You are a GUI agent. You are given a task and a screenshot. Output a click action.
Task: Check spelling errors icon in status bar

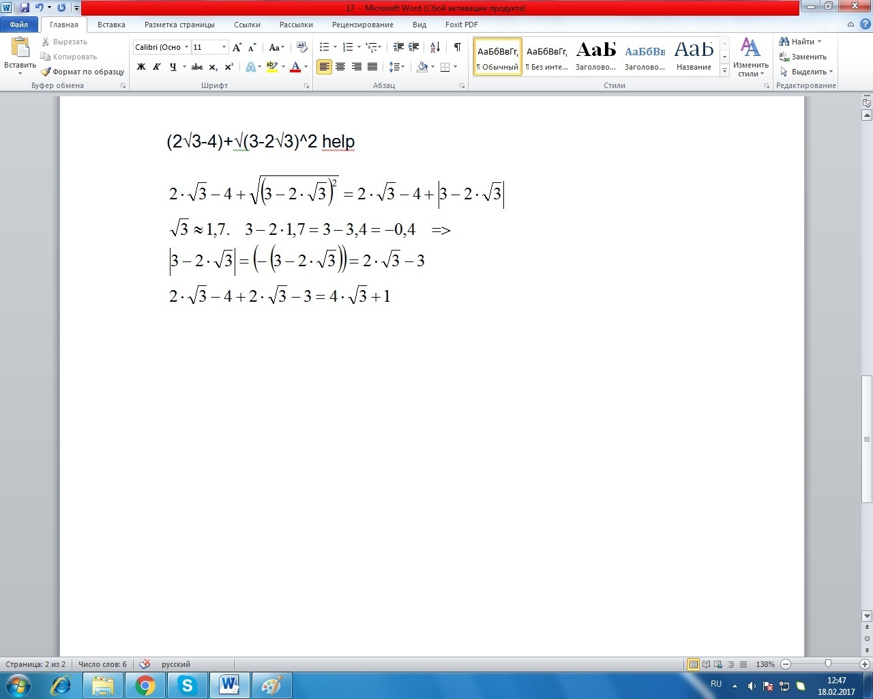point(145,664)
